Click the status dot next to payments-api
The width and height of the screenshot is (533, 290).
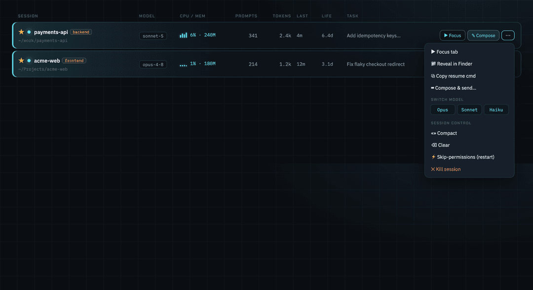click(29, 32)
